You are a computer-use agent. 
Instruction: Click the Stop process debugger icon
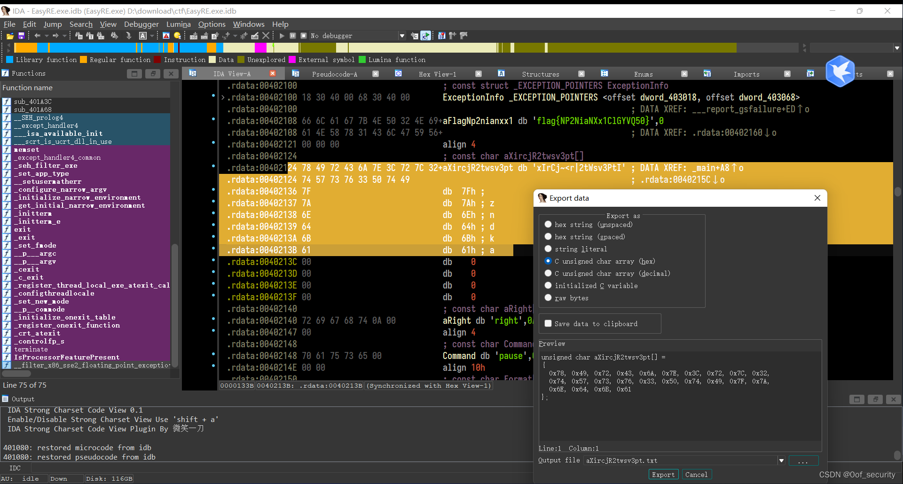coord(304,35)
